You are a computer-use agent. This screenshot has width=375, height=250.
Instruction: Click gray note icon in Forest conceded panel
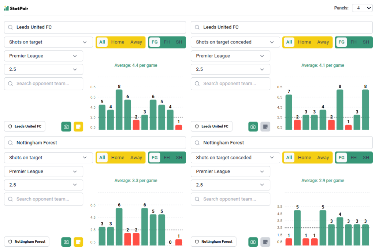point(265,242)
